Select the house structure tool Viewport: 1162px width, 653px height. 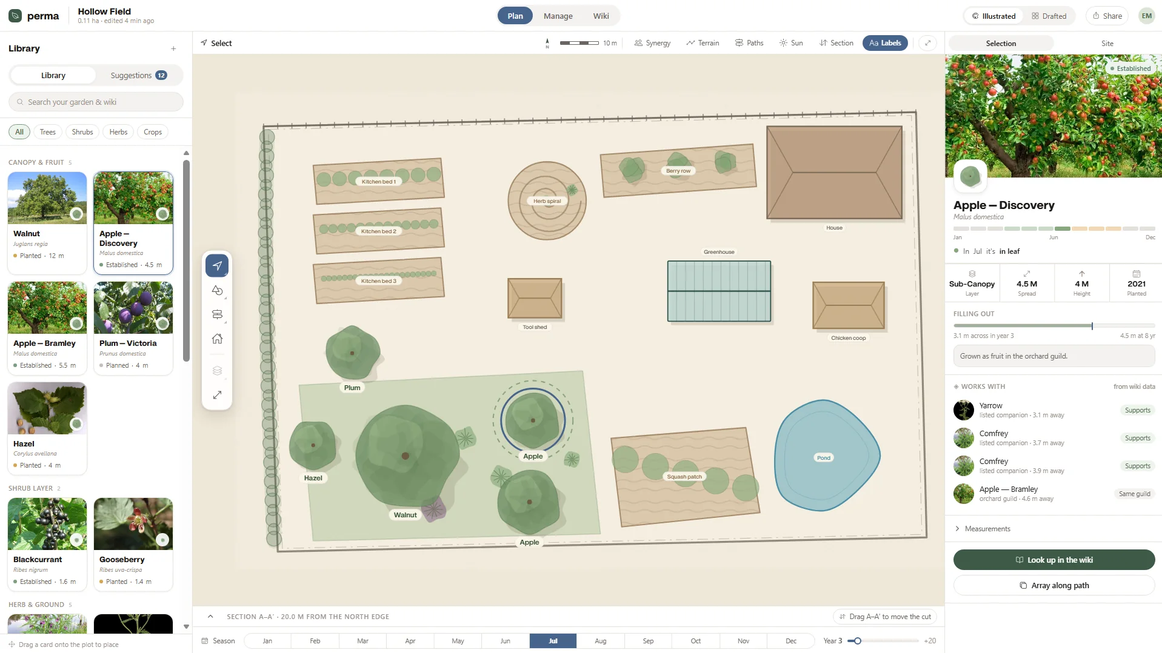click(217, 339)
